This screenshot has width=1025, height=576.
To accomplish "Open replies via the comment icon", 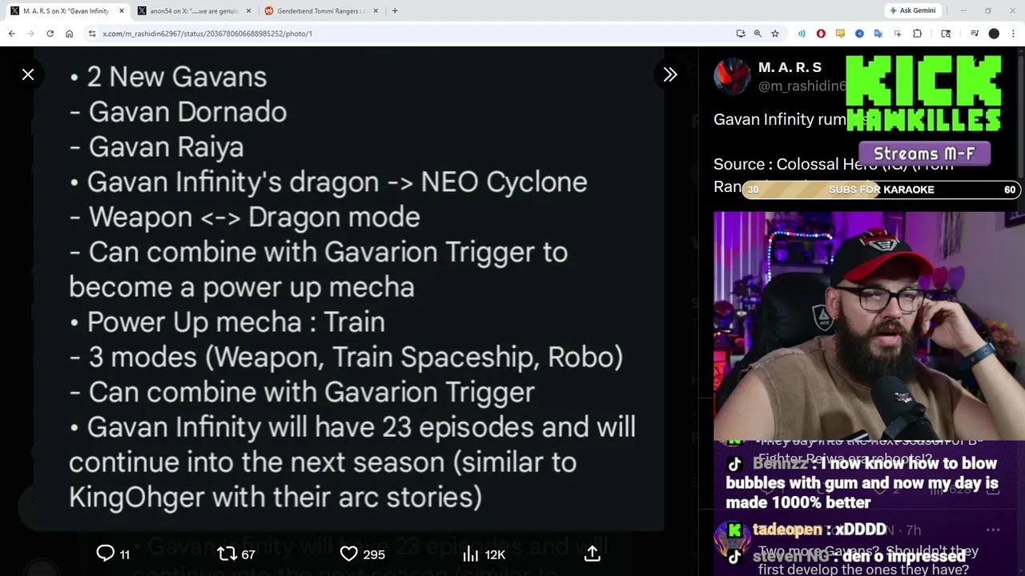I will [105, 554].
